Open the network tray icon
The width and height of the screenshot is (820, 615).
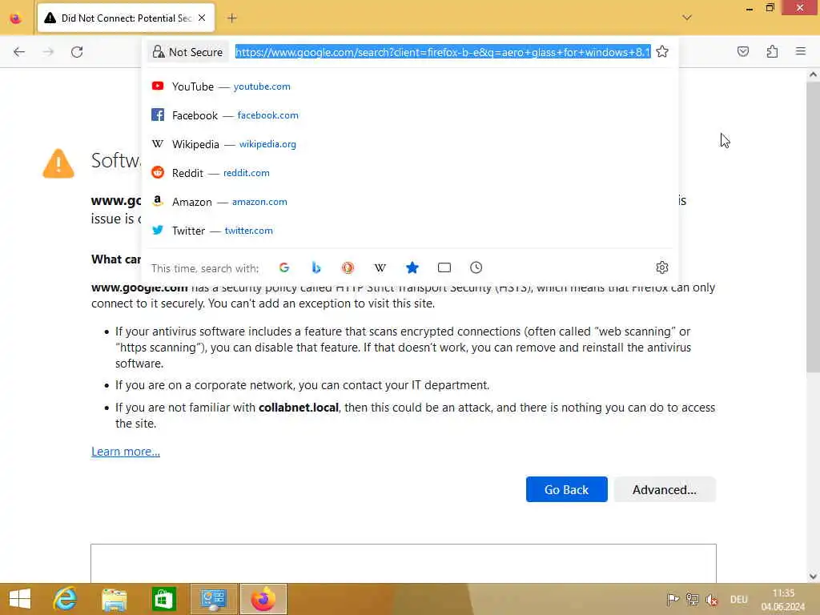point(693,599)
